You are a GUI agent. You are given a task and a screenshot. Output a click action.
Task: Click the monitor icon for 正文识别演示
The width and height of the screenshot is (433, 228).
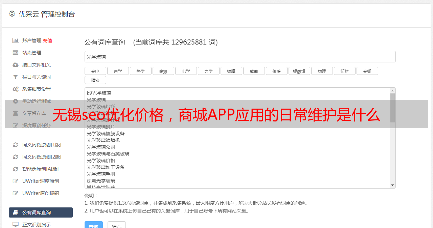(x=16, y=225)
